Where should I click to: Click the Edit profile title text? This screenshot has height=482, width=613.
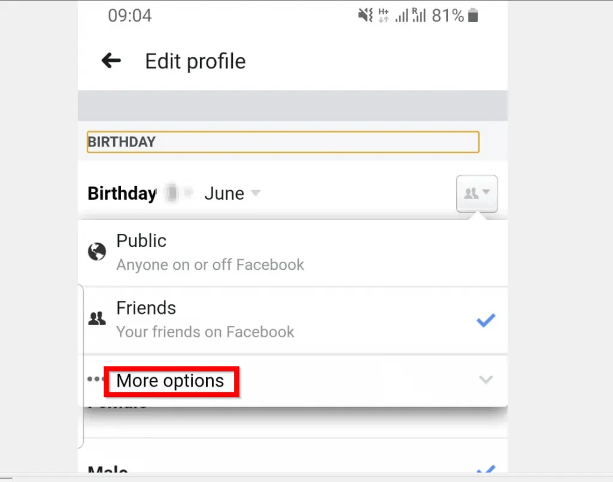195,61
